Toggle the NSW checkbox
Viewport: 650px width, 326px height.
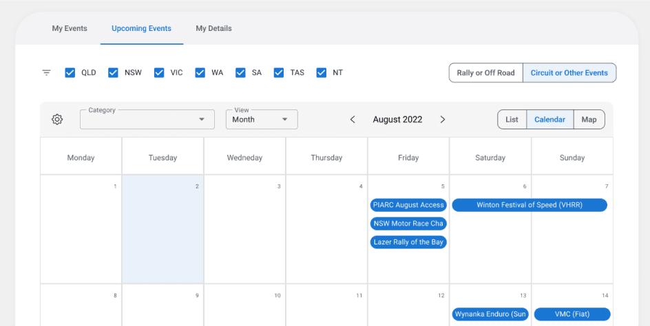(114, 73)
